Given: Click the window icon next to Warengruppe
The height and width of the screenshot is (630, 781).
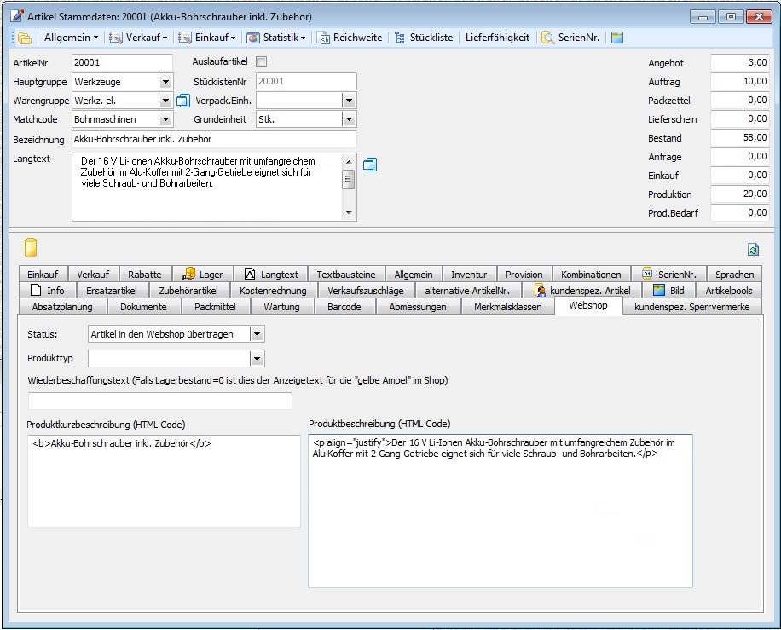Looking at the screenshot, I should (182, 101).
